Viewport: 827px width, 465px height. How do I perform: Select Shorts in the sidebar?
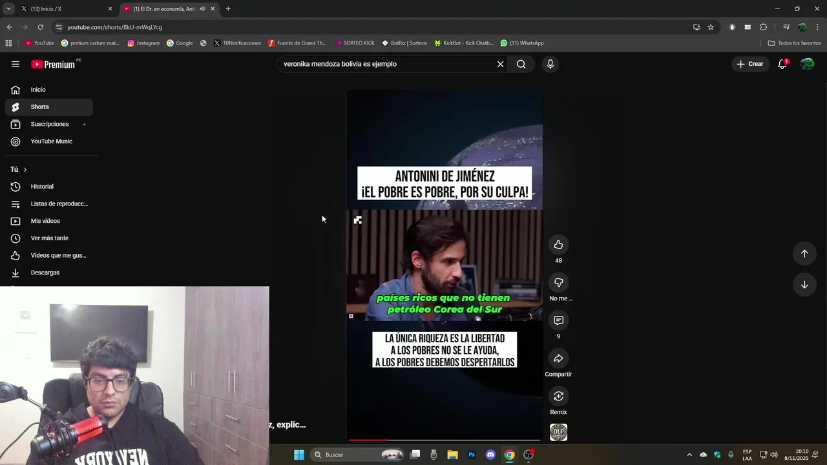(x=49, y=107)
